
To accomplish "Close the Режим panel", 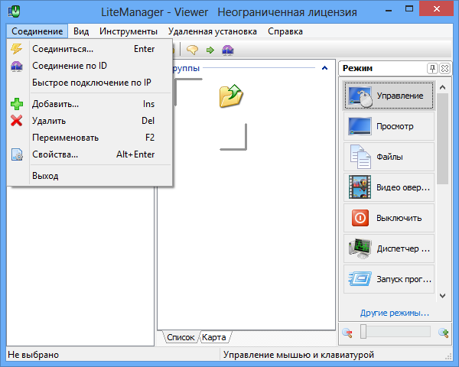I will [444, 69].
